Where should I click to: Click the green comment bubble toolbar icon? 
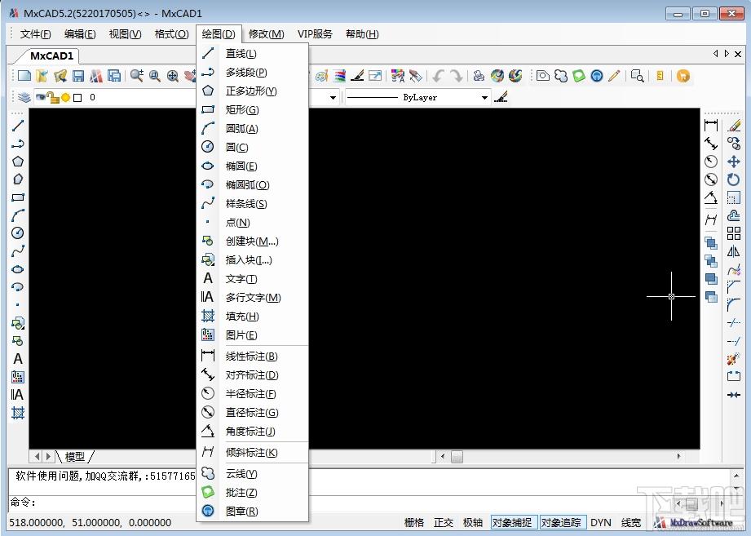tap(579, 76)
